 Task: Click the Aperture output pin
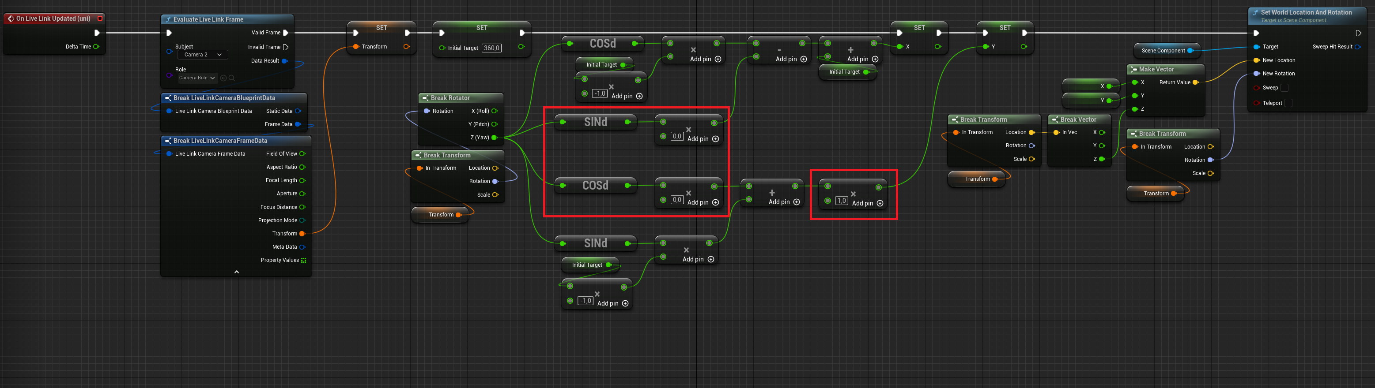pos(302,194)
